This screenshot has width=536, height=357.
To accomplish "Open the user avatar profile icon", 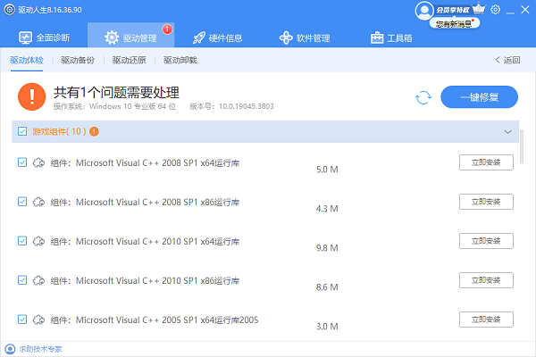I will [x=424, y=10].
